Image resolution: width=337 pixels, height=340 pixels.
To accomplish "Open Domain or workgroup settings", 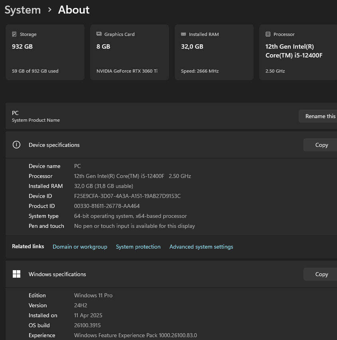I will [80, 247].
